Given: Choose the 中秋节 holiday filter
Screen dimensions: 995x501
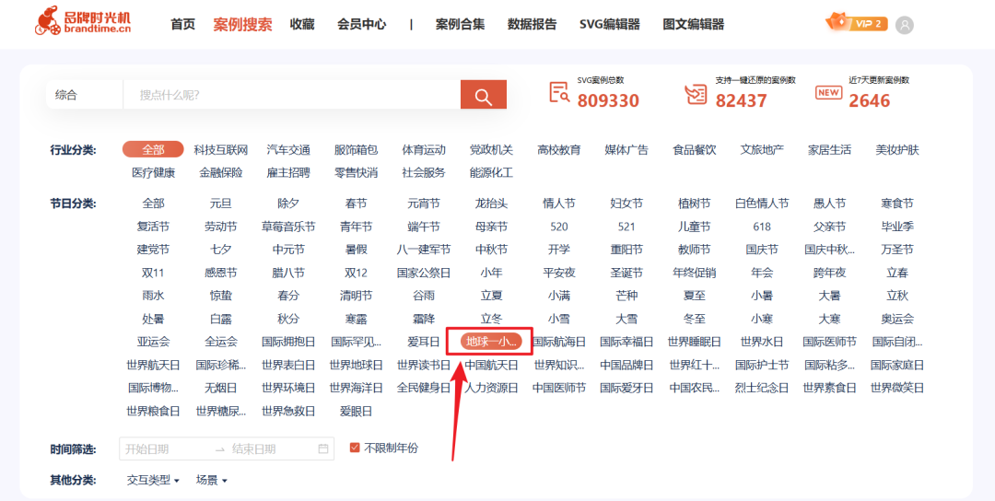Looking at the screenshot, I should point(491,250).
